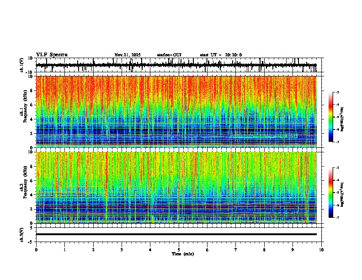This screenshot has height=280, width=362.
Task: Click the station name label in the header
Action: (x=169, y=55)
